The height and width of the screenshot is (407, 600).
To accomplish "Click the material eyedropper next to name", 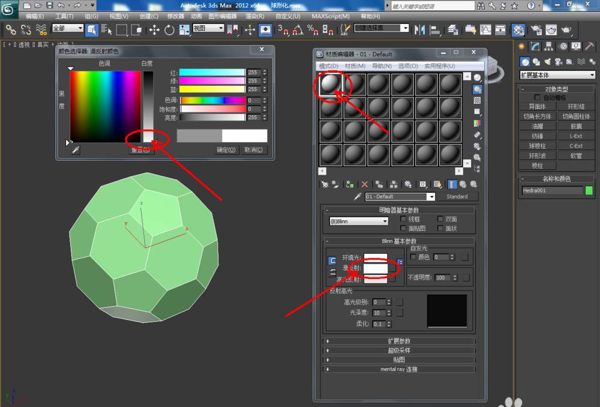I will point(358,196).
